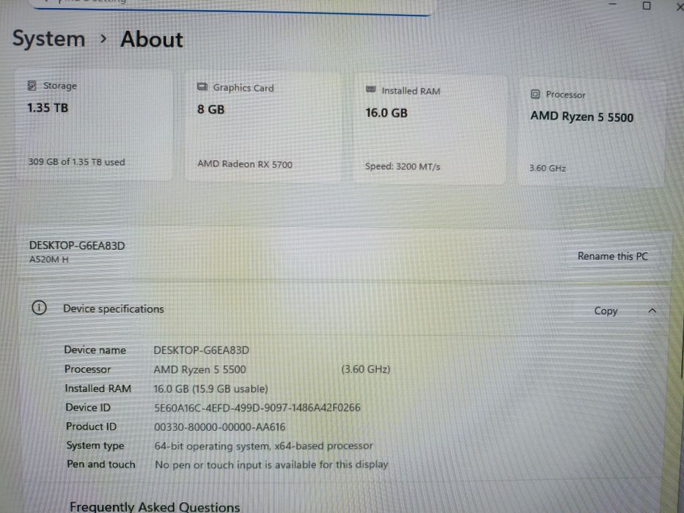684x513 pixels.
Task: Select the Product ID value 00330-80000-00000-AA616
Action: (x=220, y=427)
